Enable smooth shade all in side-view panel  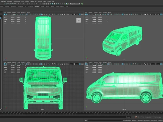click(x=123, y=64)
